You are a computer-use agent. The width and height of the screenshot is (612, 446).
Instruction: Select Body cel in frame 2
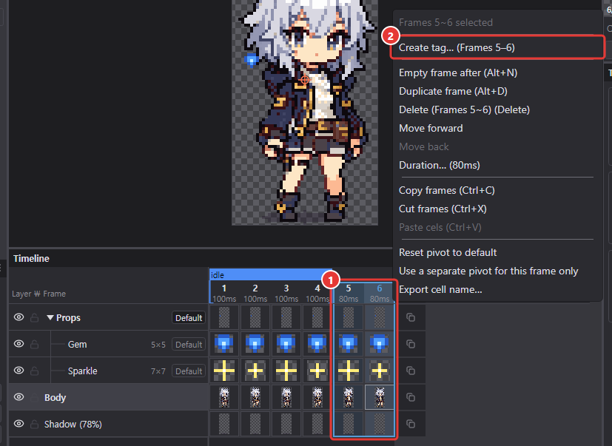[255, 397]
